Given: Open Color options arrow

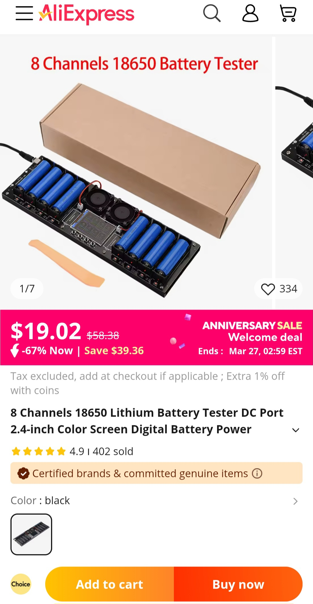Looking at the screenshot, I should pos(295,501).
